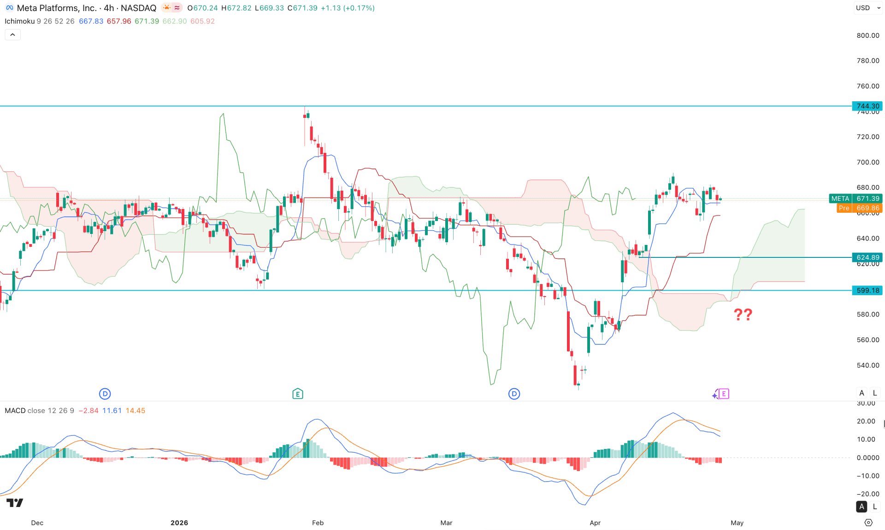Click the Dec label on time axis
Image resolution: width=885 pixels, height=530 pixels.
37,523
